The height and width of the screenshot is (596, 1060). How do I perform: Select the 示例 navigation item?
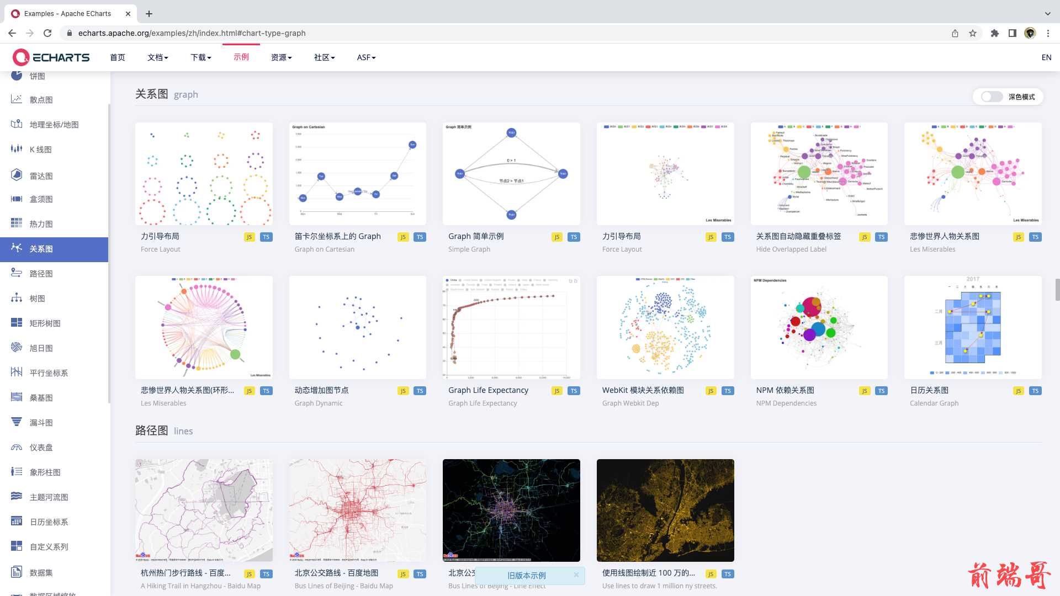point(241,57)
